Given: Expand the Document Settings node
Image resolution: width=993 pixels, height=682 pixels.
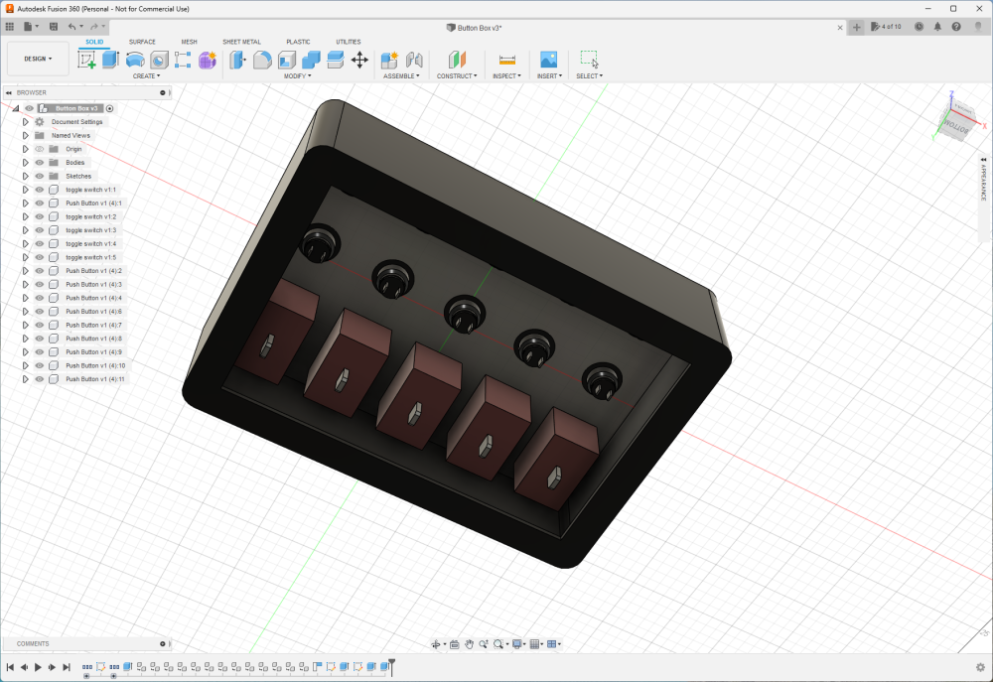Looking at the screenshot, I should coord(26,121).
